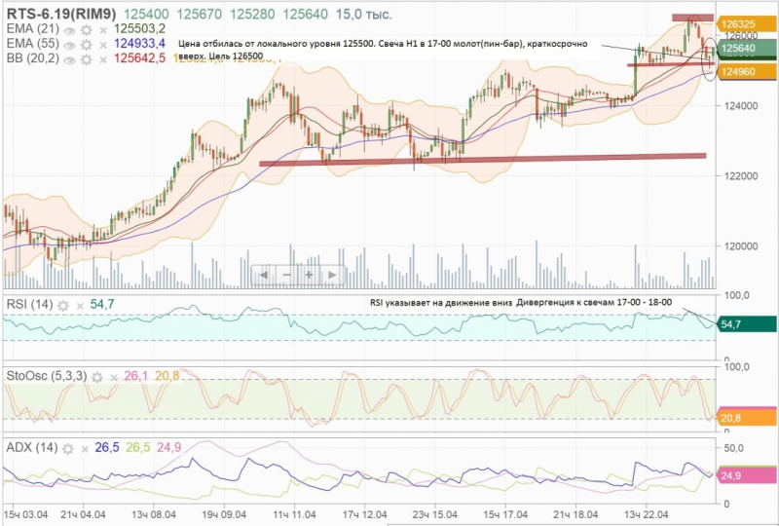779x526 pixels.
Task: Zoom in chart with the plus button
Action: coord(309,275)
